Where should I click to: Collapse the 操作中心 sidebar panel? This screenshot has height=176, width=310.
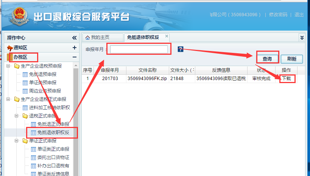tap(74, 38)
